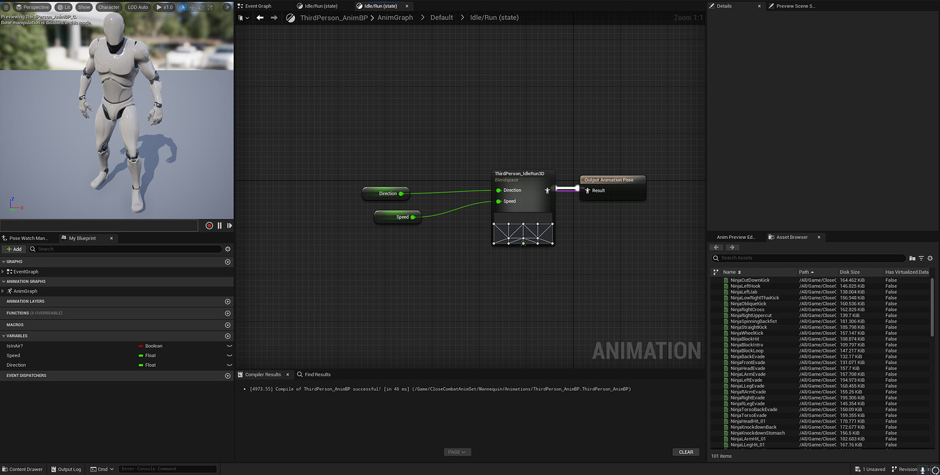Open the viewport Show menu
The image size is (940, 475).
(x=84, y=7)
